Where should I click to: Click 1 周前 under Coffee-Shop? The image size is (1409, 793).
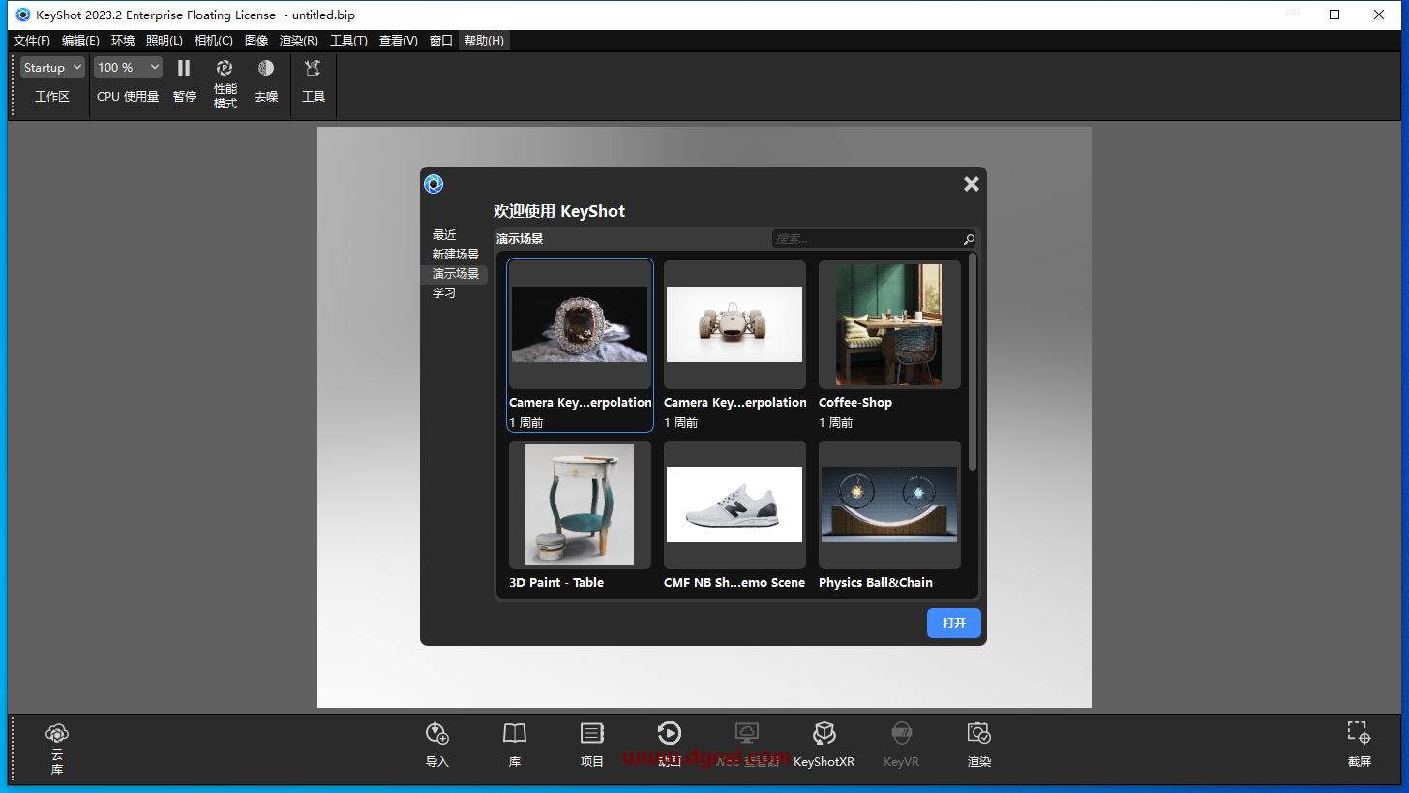[x=836, y=423]
